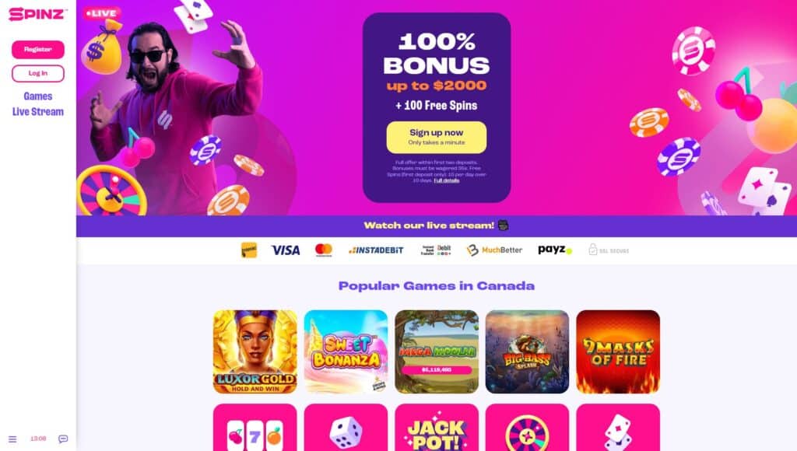The image size is (797, 451).
Task: Click the Watch our live stream banner
Action: [x=437, y=226]
